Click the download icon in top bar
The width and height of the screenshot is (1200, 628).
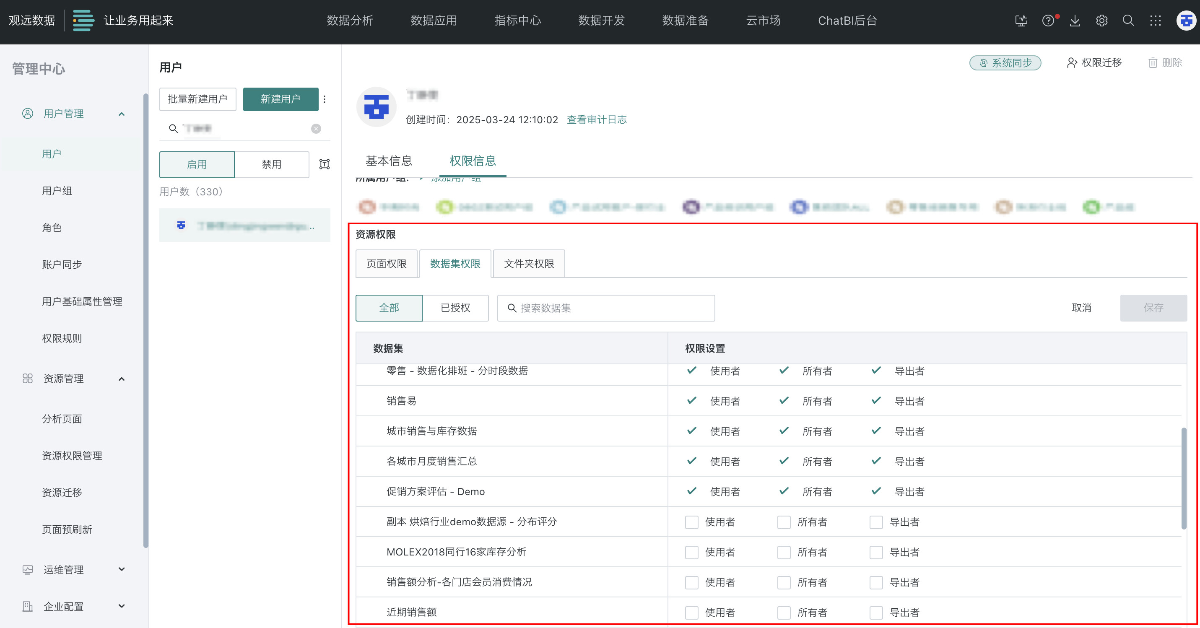pos(1075,21)
